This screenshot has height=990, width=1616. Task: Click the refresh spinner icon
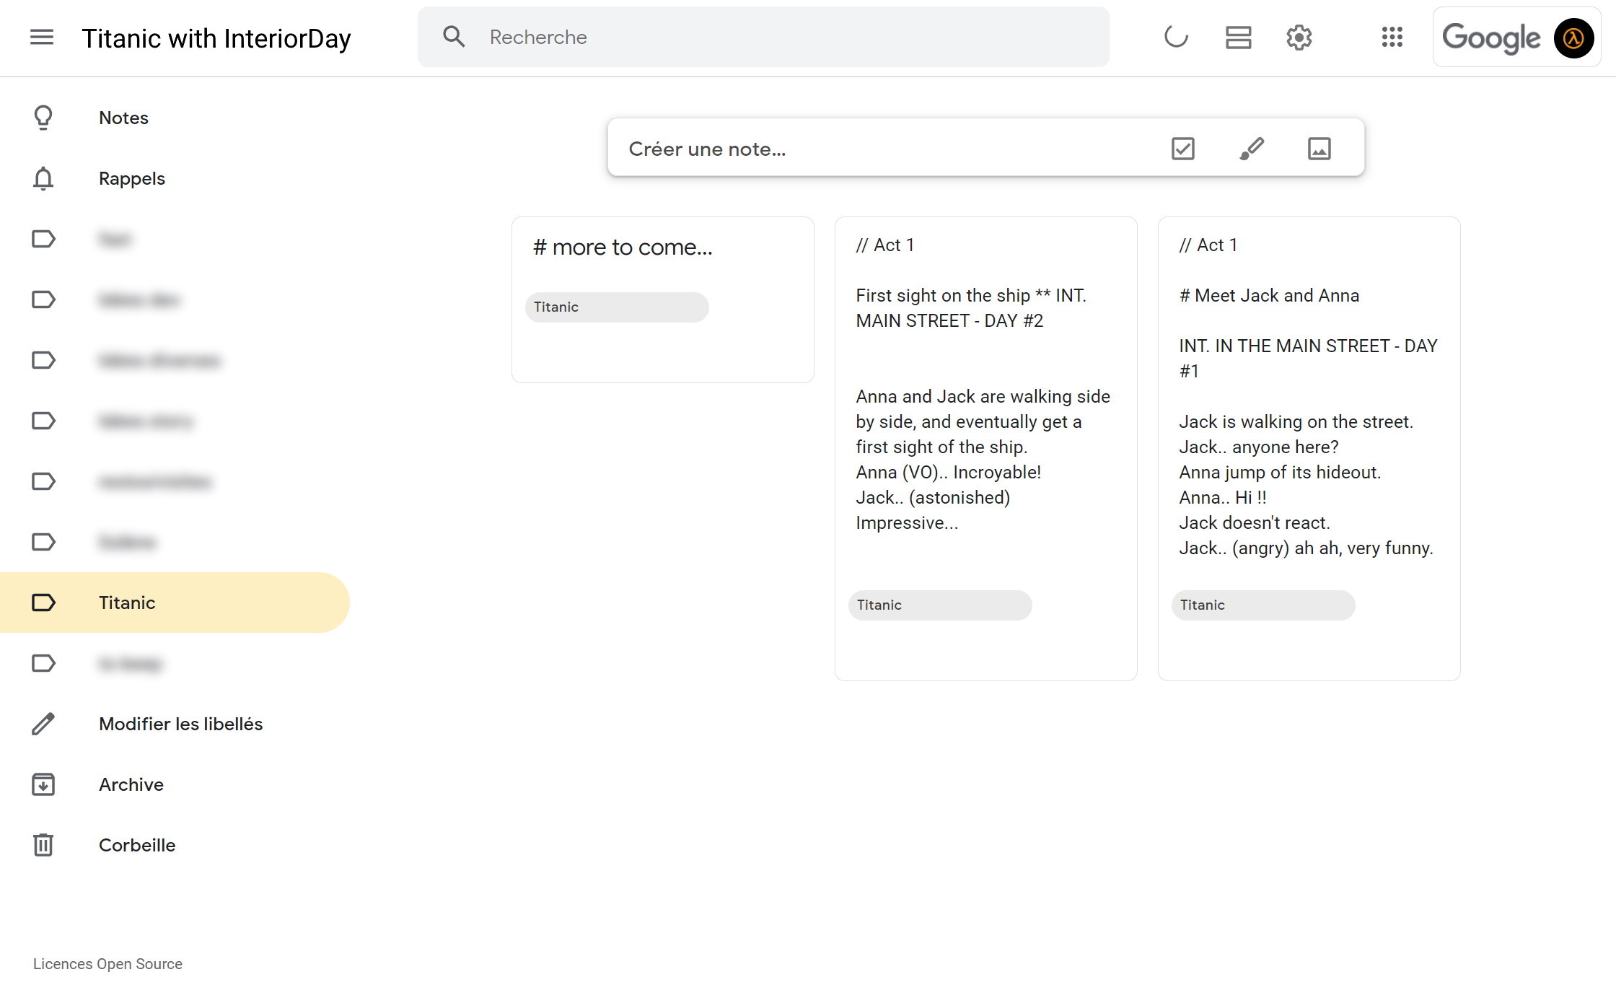tap(1176, 38)
